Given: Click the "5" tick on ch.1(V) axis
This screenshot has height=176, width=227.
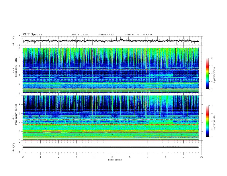Looking at the screenshot, I should click(x=20, y=37).
